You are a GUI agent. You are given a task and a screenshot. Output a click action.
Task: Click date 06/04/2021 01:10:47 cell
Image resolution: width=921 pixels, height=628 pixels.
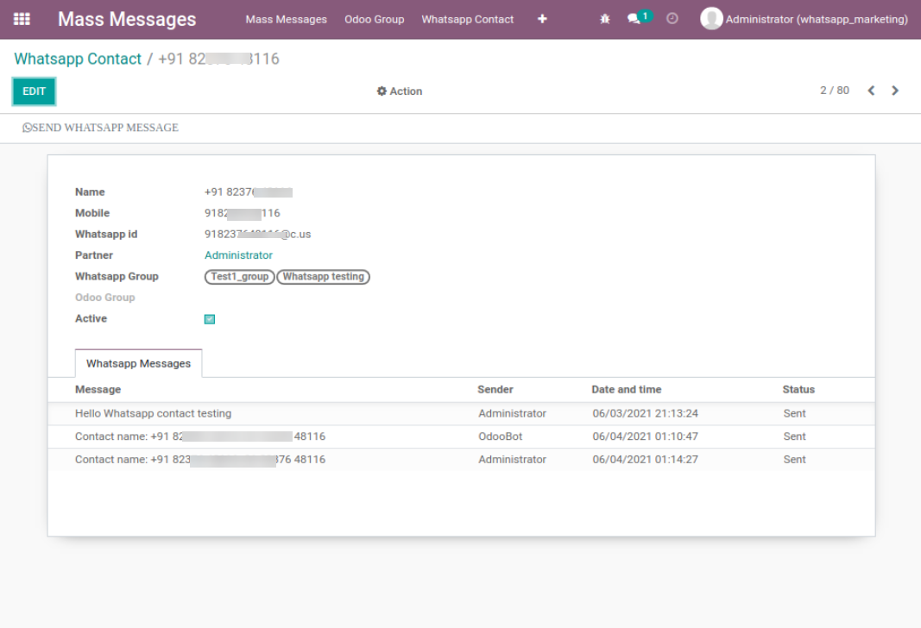point(645,436)
